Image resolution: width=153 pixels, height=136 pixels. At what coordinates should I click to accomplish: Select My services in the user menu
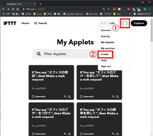108,48
